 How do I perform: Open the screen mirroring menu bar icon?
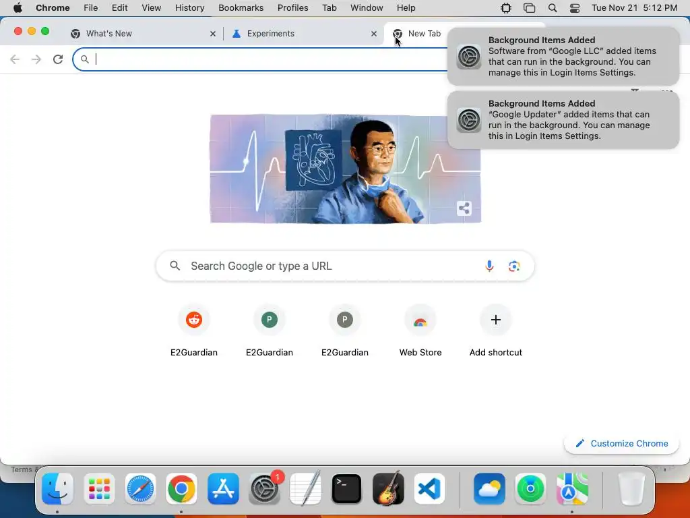click(x=530, y=8)
